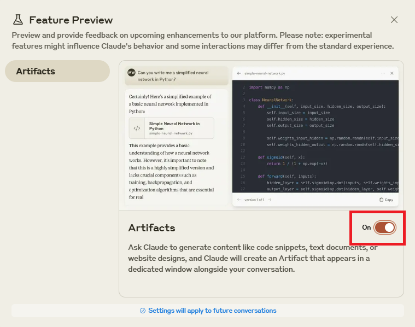
Task: Click previous version arrow in preview footer
Action: coord(239,200)
